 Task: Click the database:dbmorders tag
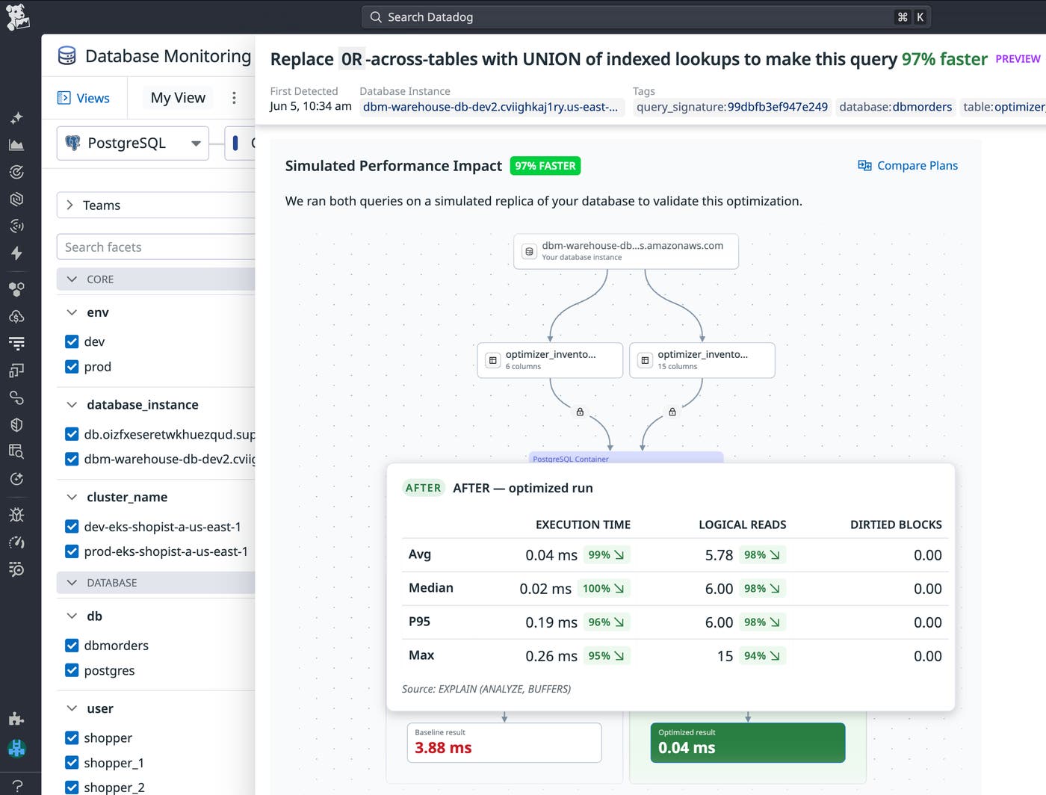click(x=895, y=107)
